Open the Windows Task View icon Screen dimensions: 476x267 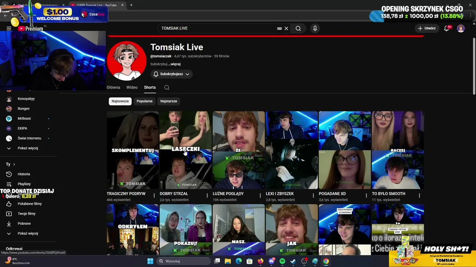[x=217, y=261]
